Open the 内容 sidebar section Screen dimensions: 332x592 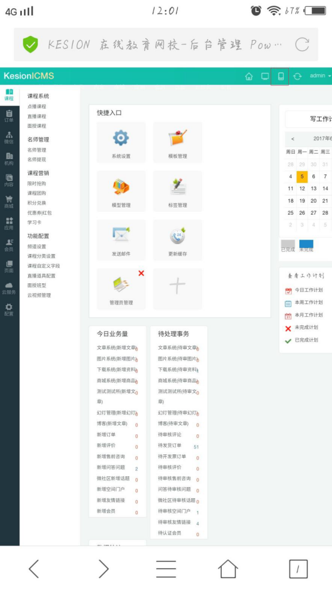[9, 180]
